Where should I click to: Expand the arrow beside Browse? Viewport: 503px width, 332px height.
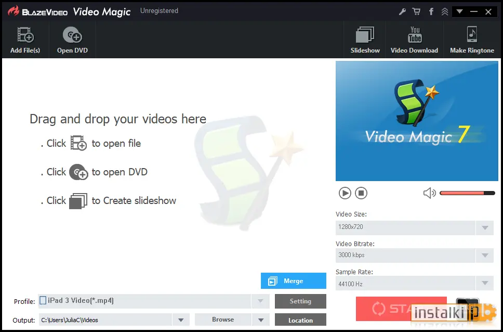[x=261, y=320]
